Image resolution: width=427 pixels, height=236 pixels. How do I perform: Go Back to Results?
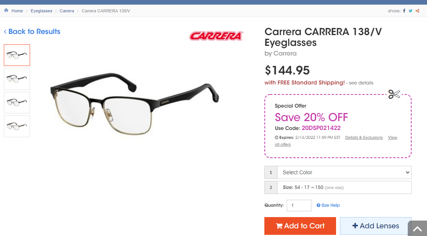[x=32, y=32]
